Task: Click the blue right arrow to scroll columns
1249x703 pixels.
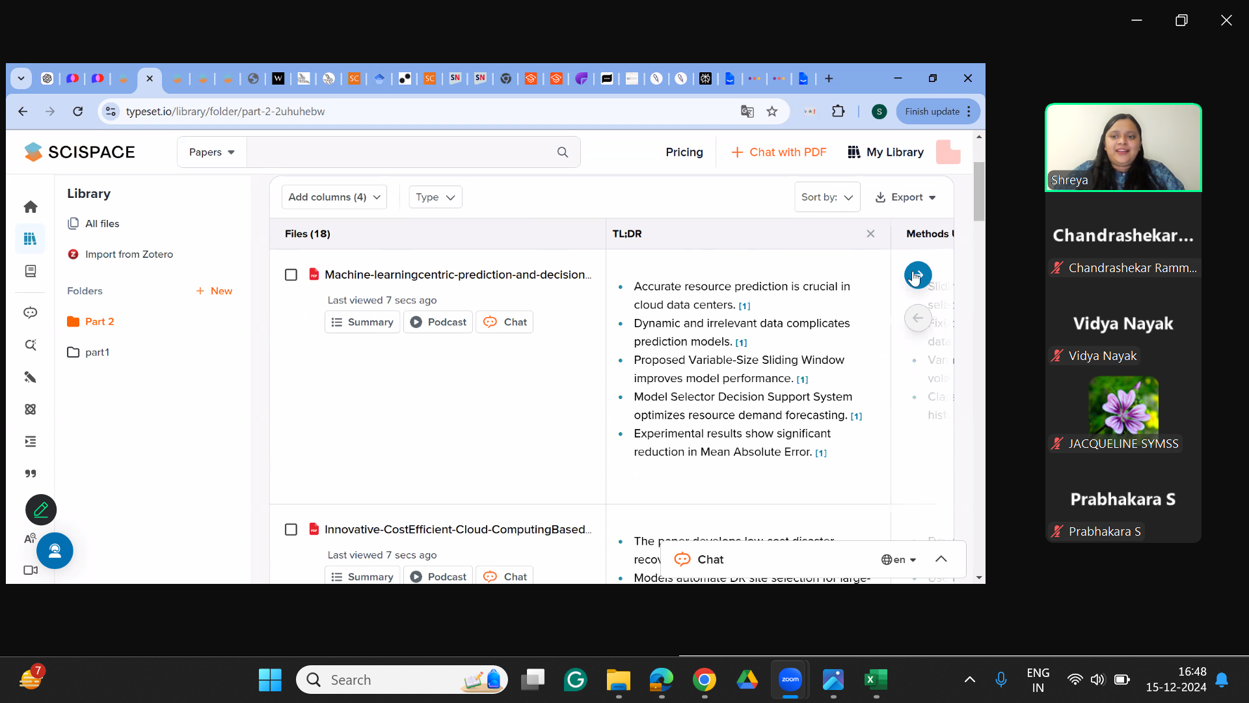Action: coord(918,275)
